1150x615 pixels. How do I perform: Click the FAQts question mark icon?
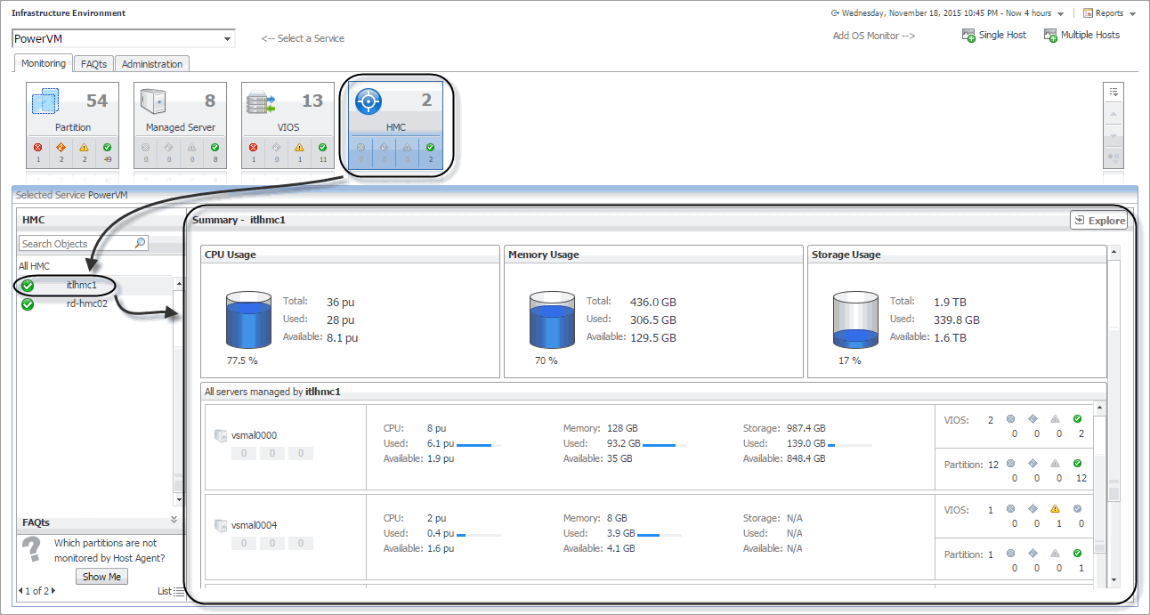(31, 549)
